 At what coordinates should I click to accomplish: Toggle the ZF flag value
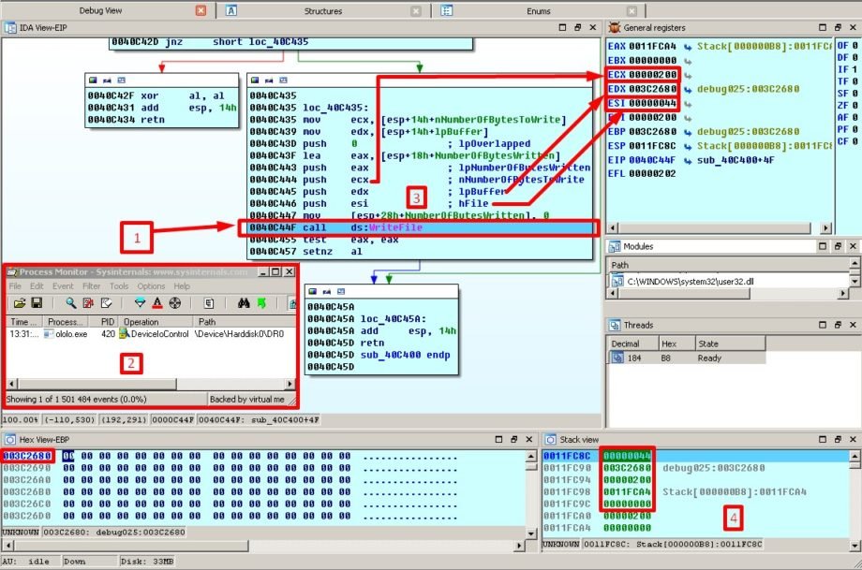click(855, 106)
